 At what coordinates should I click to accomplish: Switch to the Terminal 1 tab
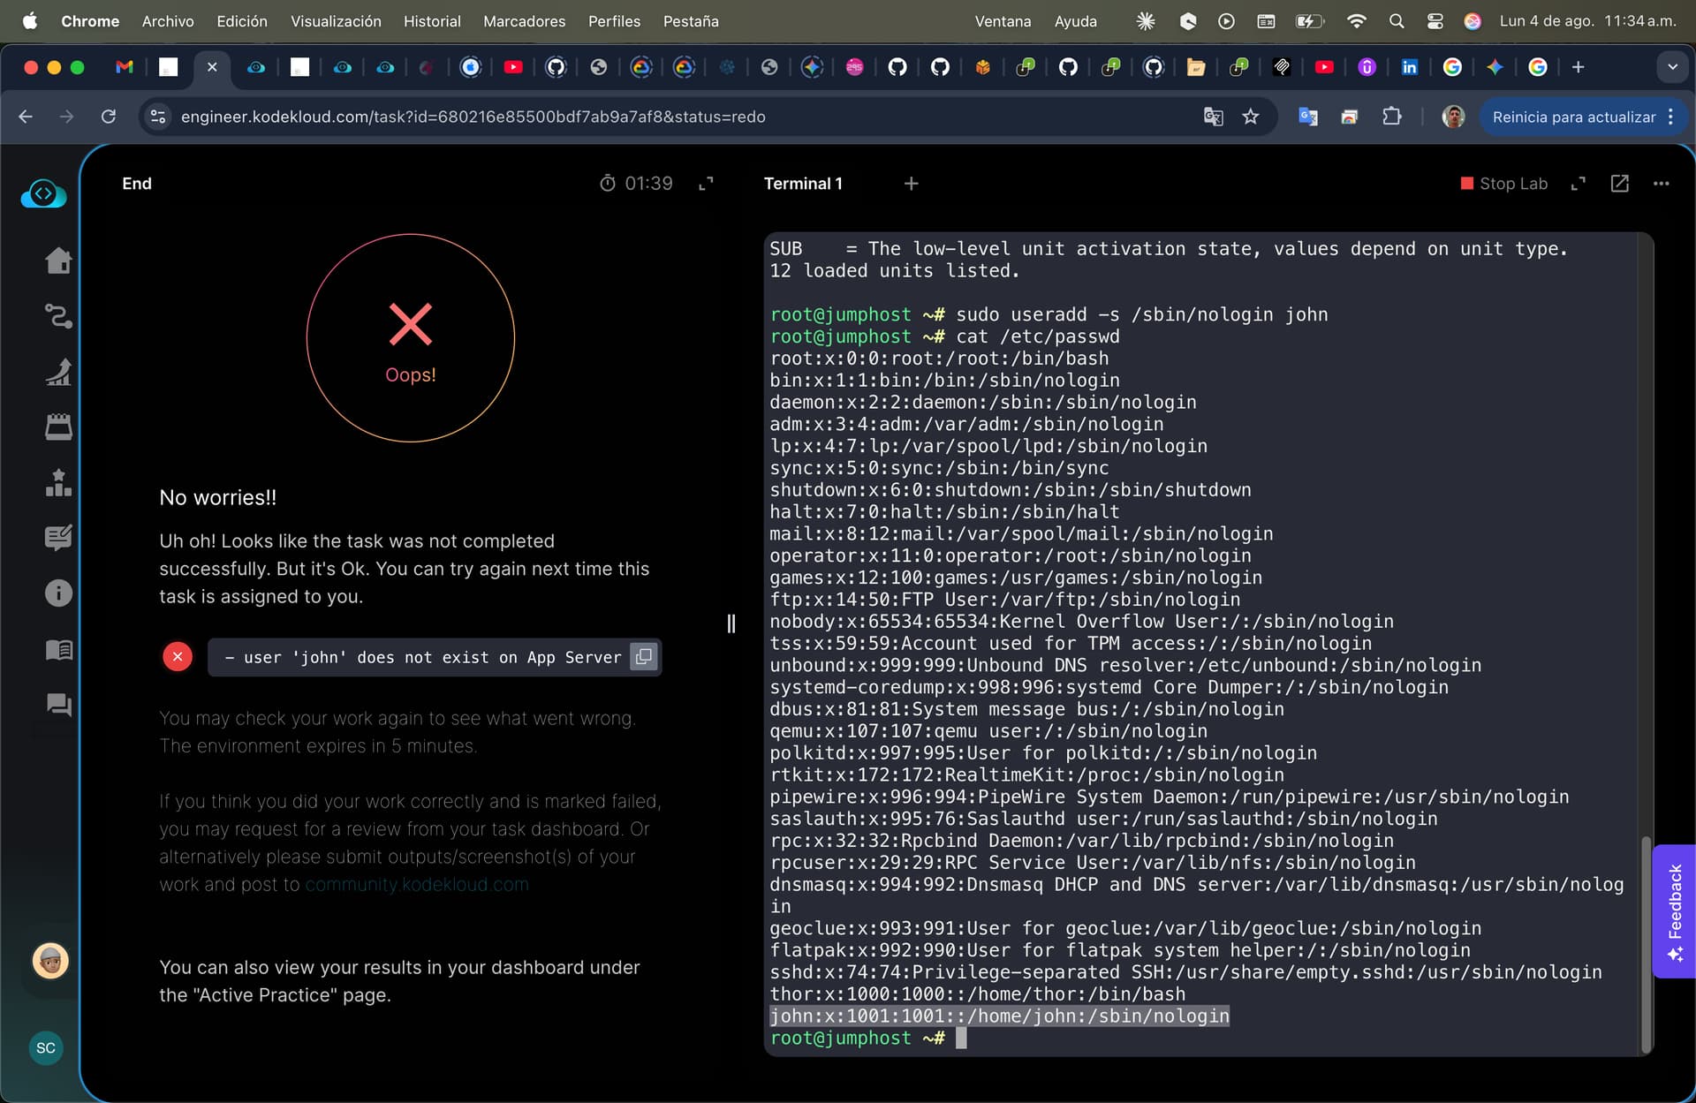tap(802, 184)
